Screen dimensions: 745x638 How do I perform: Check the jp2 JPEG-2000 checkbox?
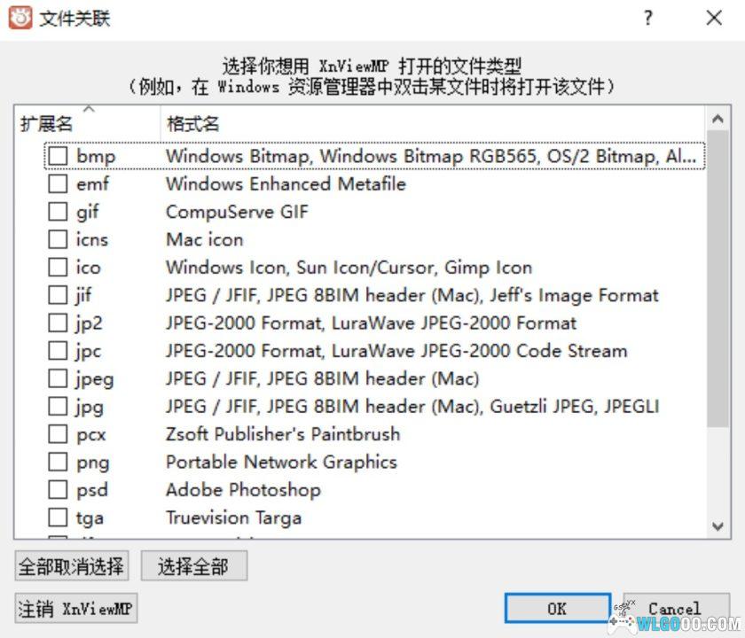tap(59, 323)
